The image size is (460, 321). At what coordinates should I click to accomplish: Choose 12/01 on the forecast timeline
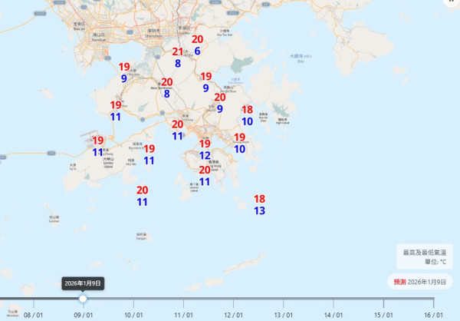point(233,315)
